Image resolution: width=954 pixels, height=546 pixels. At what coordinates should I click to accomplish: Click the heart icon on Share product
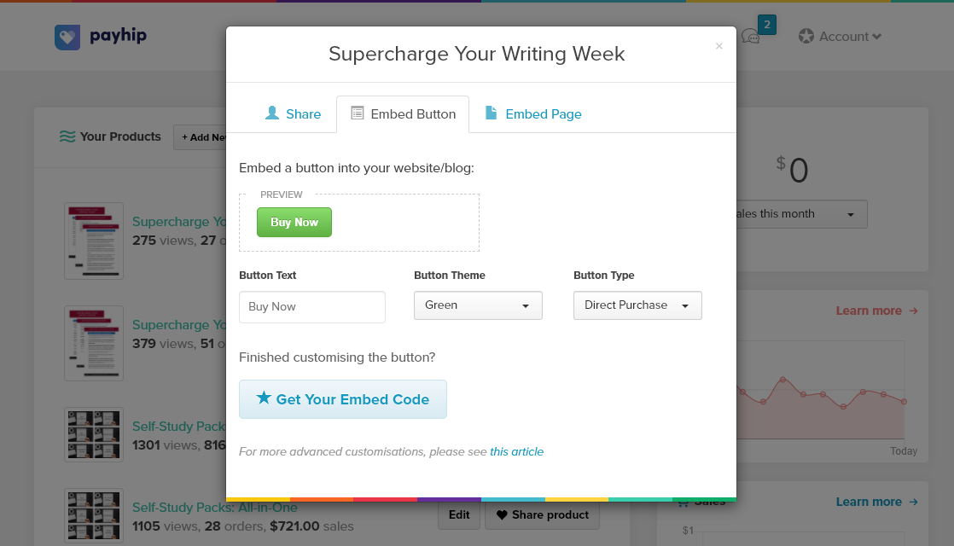point(502,515)
